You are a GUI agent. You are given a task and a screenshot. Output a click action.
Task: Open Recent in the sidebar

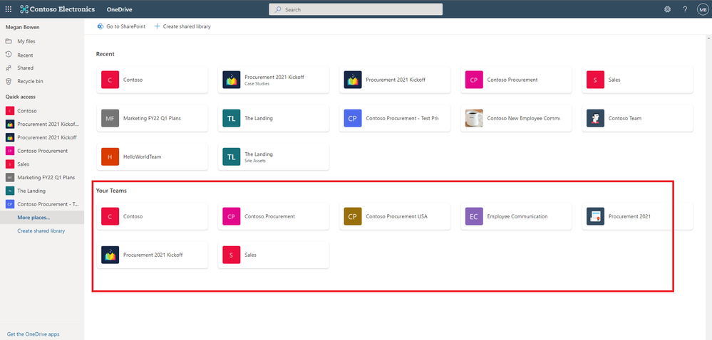click(x=42, y=55)
